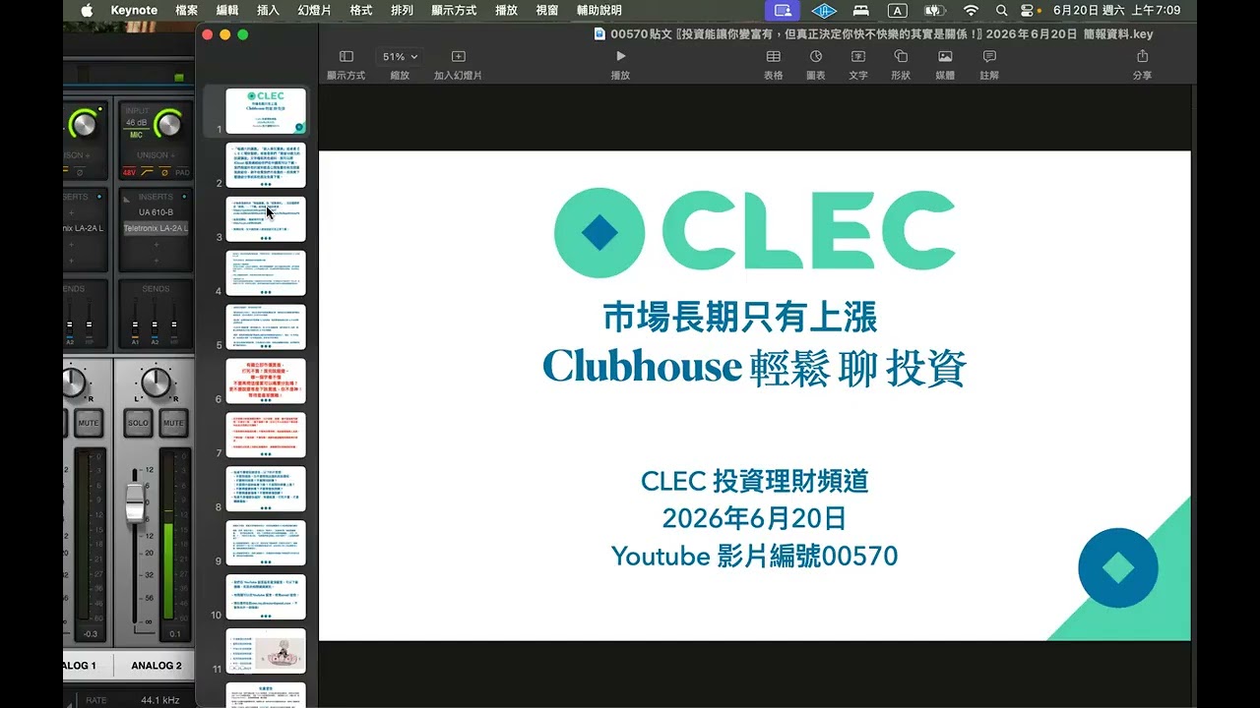The width and height of the screenshot is (1260, 708).
Task: Click the date and time 6月20日 週六
Action: tap(1116, 10)
